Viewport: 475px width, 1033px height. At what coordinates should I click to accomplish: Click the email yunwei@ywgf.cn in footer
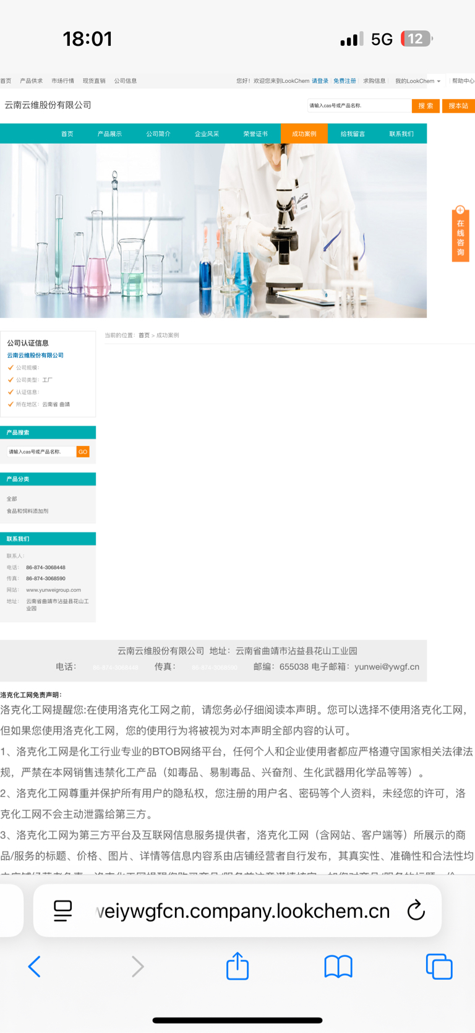387,667
